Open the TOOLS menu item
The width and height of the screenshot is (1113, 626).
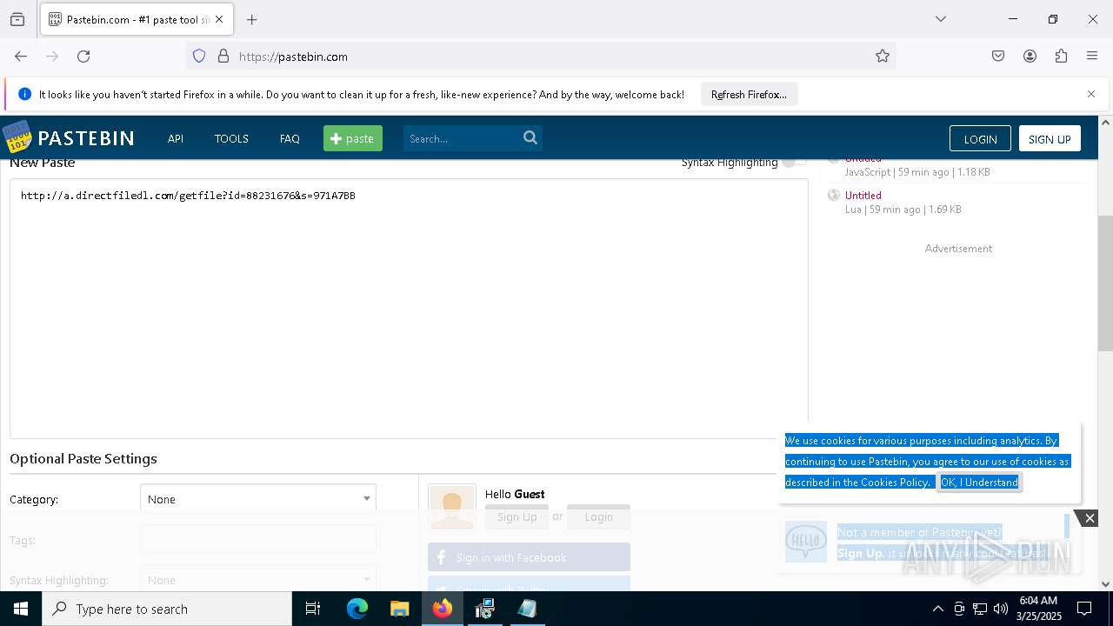coord(231,138)
